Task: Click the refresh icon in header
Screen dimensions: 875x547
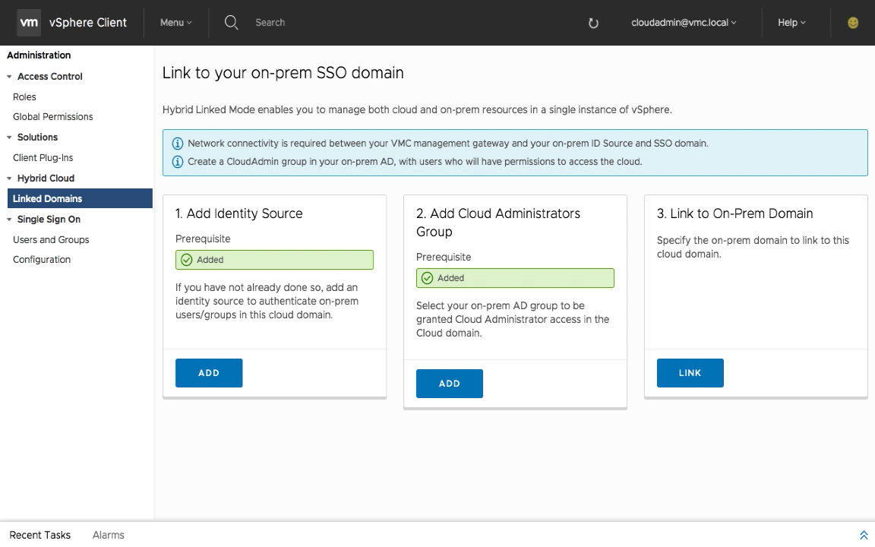Action: (593, 24)
